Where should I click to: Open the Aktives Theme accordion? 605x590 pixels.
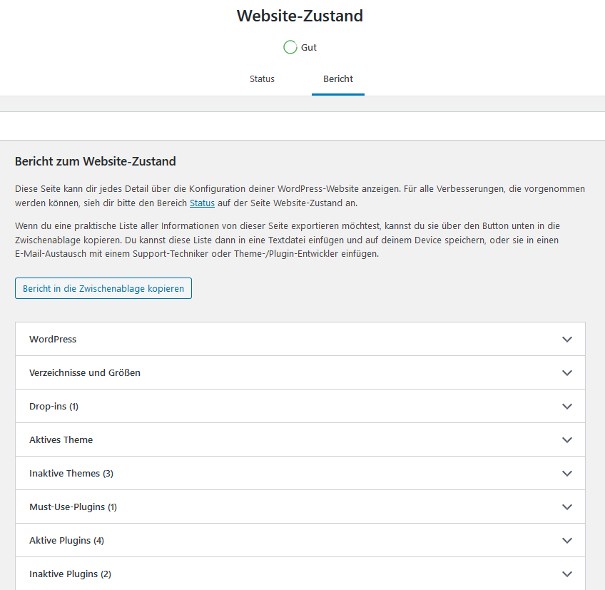tap(300, 440)
